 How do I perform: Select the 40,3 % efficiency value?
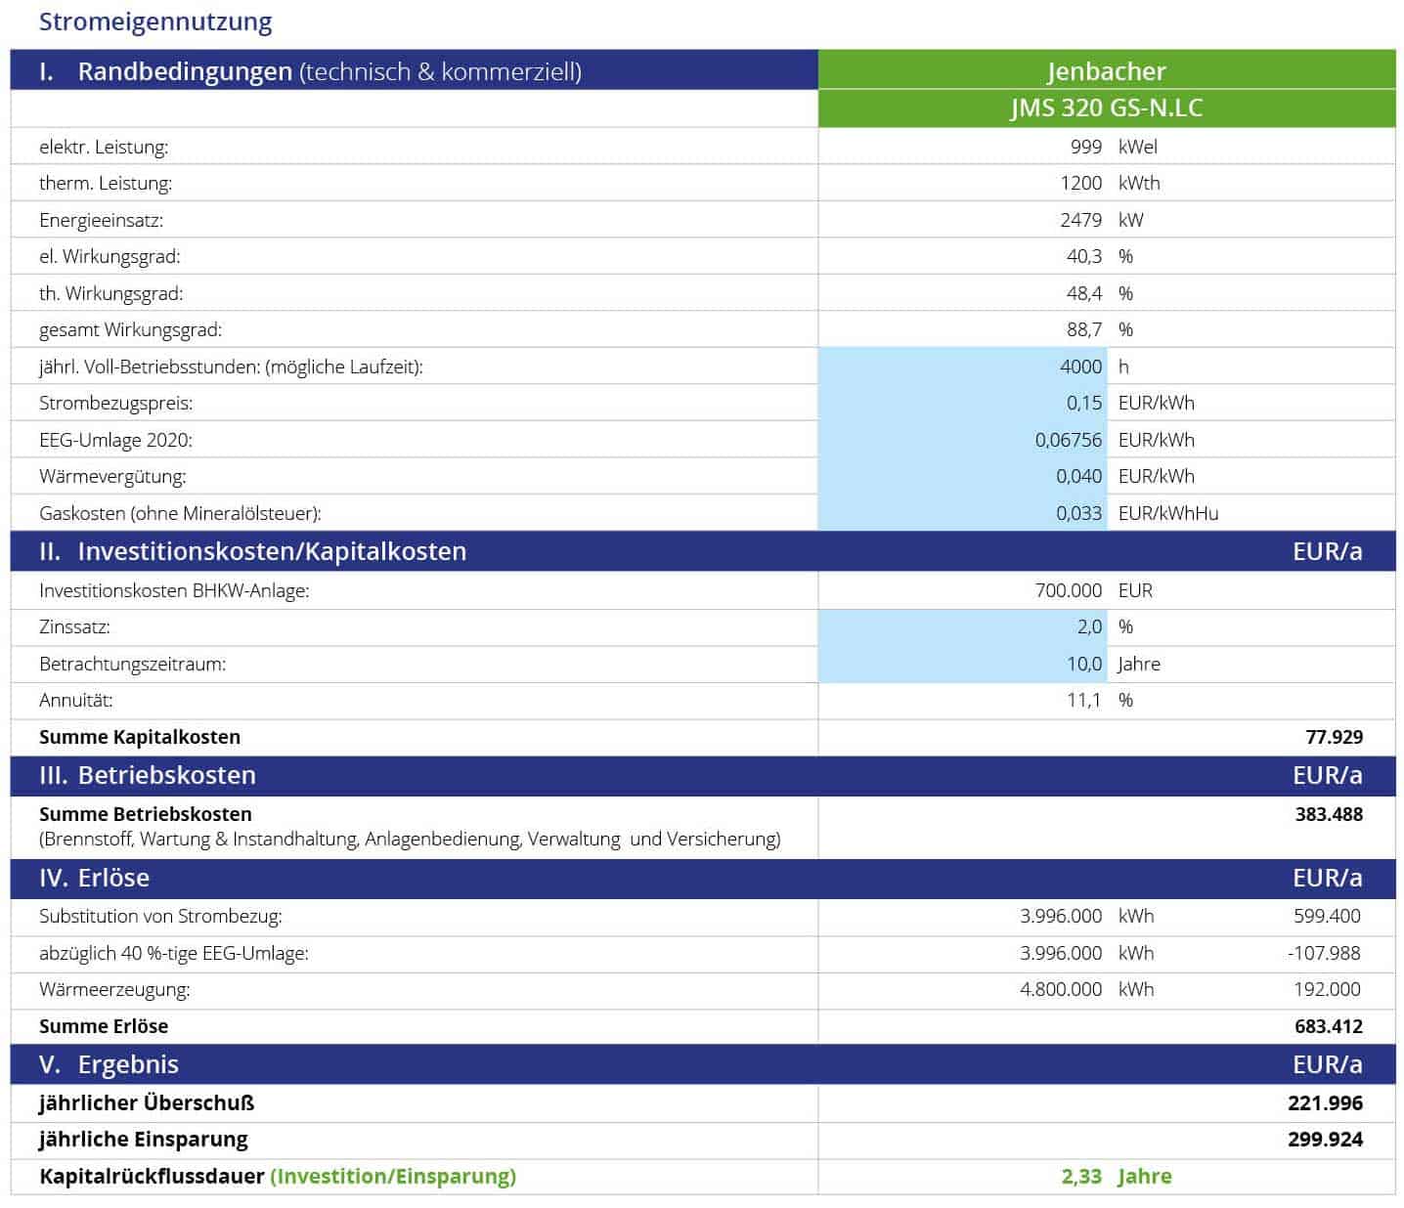pos(1100,256)
